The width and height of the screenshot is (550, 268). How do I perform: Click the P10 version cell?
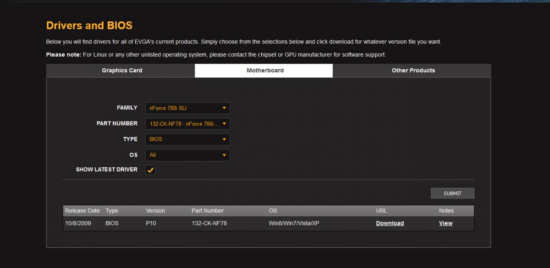pos(151,223)
